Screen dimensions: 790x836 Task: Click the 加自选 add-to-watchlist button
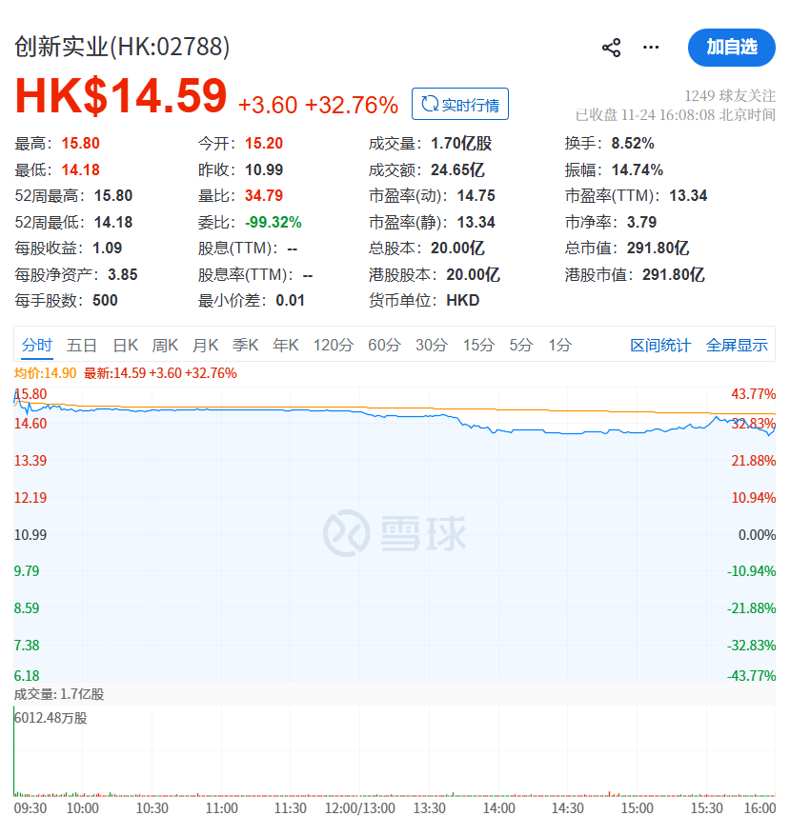(x=731, y=47)
